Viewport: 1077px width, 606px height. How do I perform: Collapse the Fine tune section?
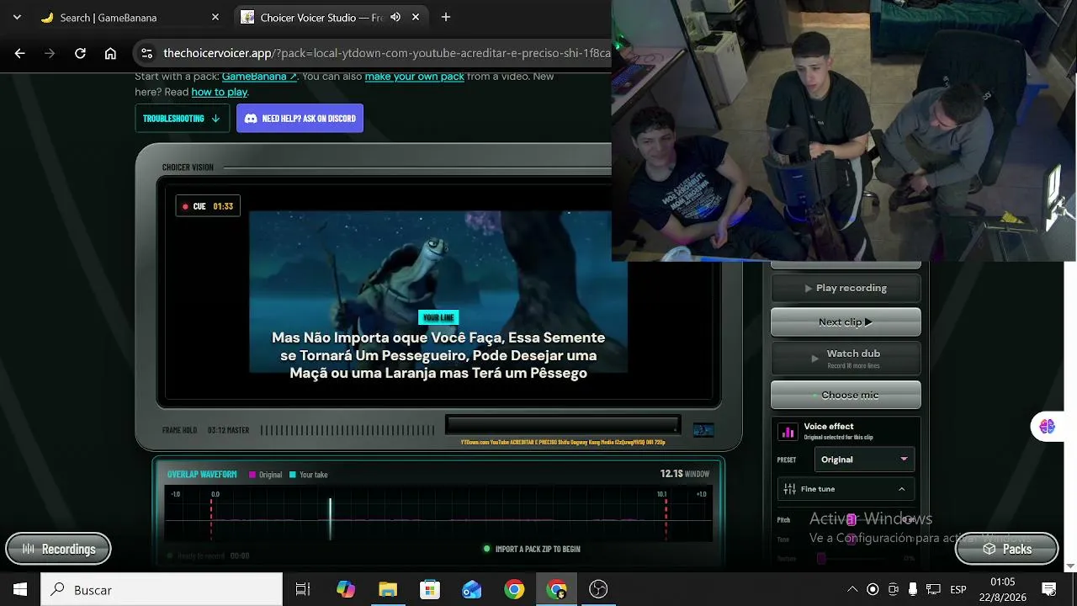(846, 489)
